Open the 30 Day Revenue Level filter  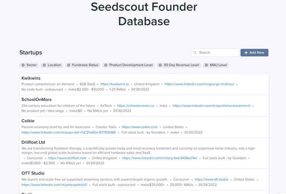click(179, 65)
